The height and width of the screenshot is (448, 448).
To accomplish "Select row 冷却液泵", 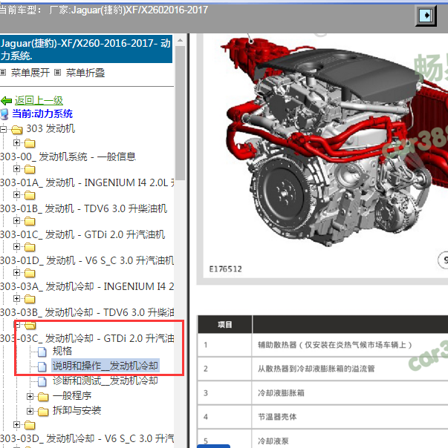I will (323, 439).
